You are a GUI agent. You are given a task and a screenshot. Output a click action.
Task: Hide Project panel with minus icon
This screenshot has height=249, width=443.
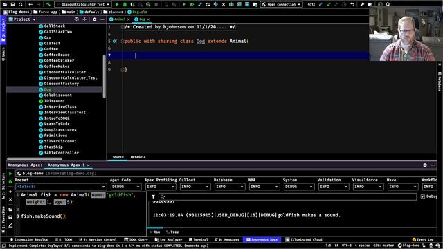(x=102, y=19)
